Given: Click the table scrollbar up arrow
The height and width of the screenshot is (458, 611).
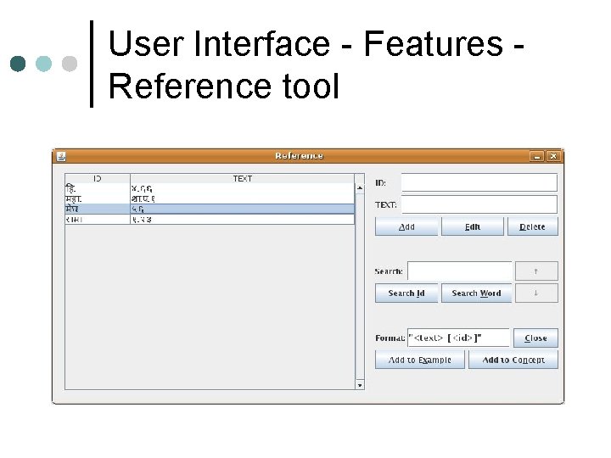Looking at the screenshot, I should click(x=360, y=188).
